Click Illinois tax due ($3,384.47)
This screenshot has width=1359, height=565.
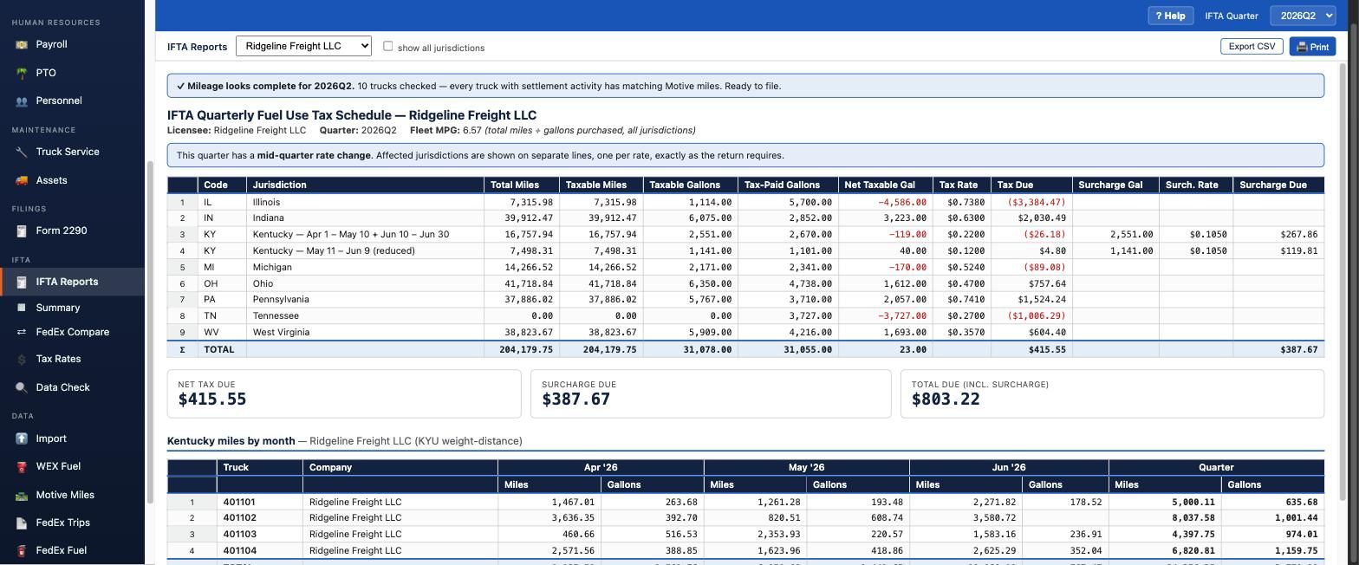click(1036, 202)
